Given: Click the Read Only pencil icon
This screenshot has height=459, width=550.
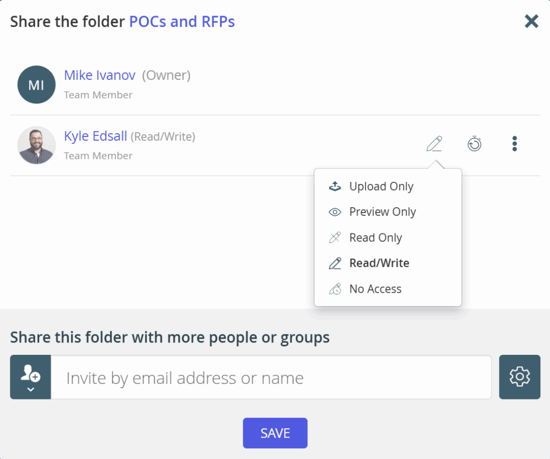Looking at the screenshot, I should pyautogui.click(x=335, y=238).
